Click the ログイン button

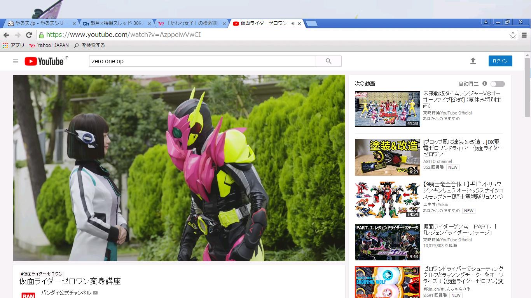coord(500,61)
